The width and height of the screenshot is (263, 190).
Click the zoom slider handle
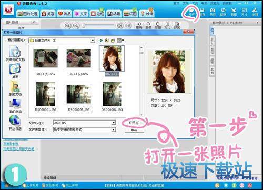point(84,26)
